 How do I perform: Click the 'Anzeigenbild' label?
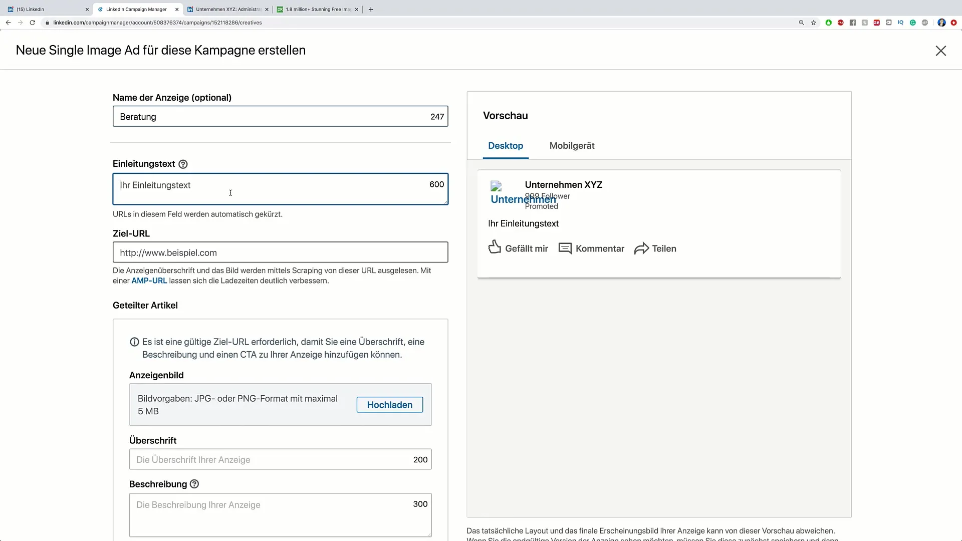point(156,375)
